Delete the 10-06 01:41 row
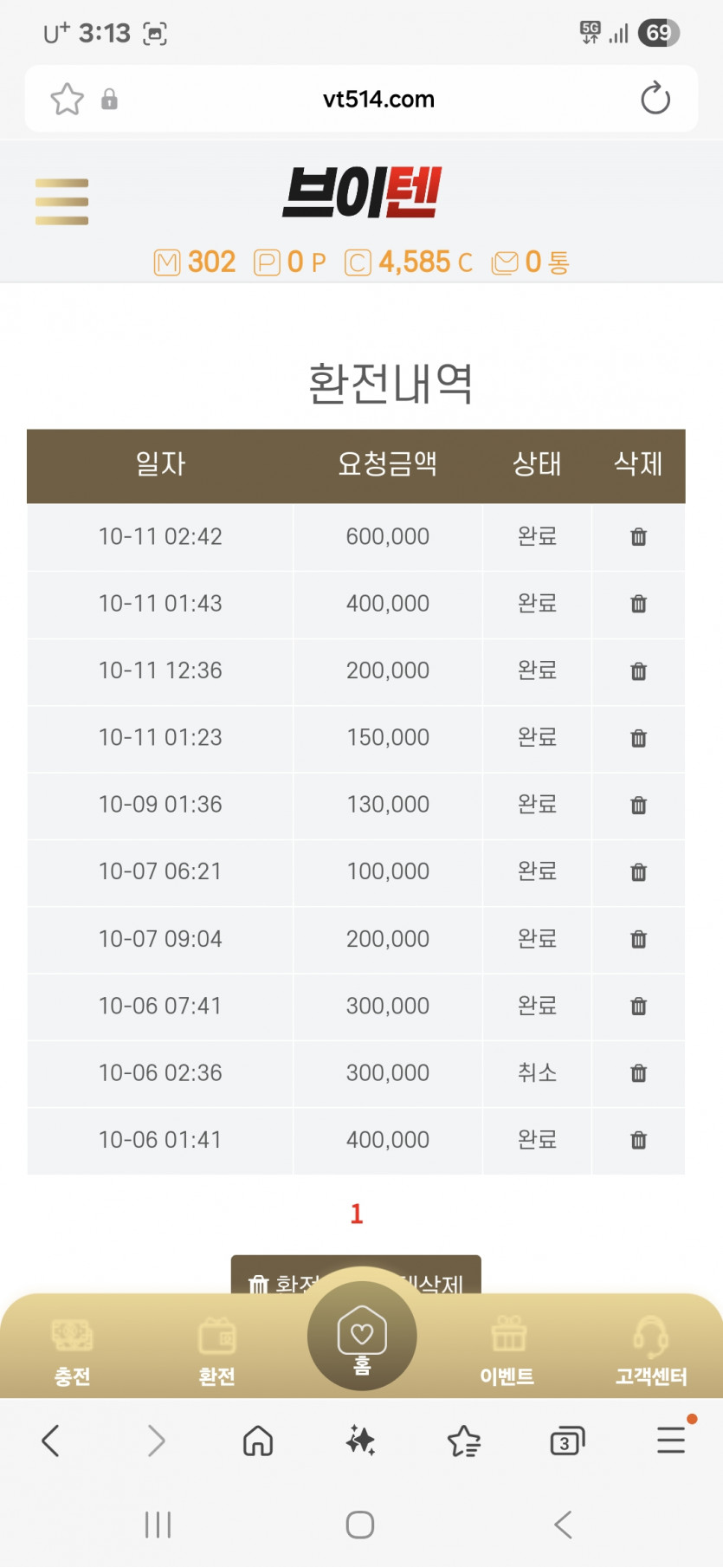 coord(638,1140)
